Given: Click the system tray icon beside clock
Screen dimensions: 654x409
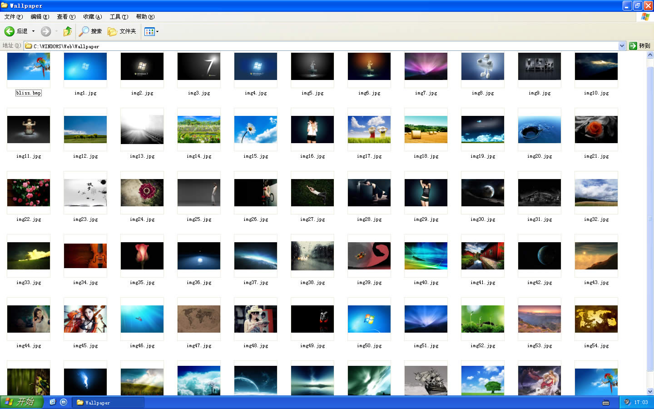Looking at the screenshot, I should (627, 402).
